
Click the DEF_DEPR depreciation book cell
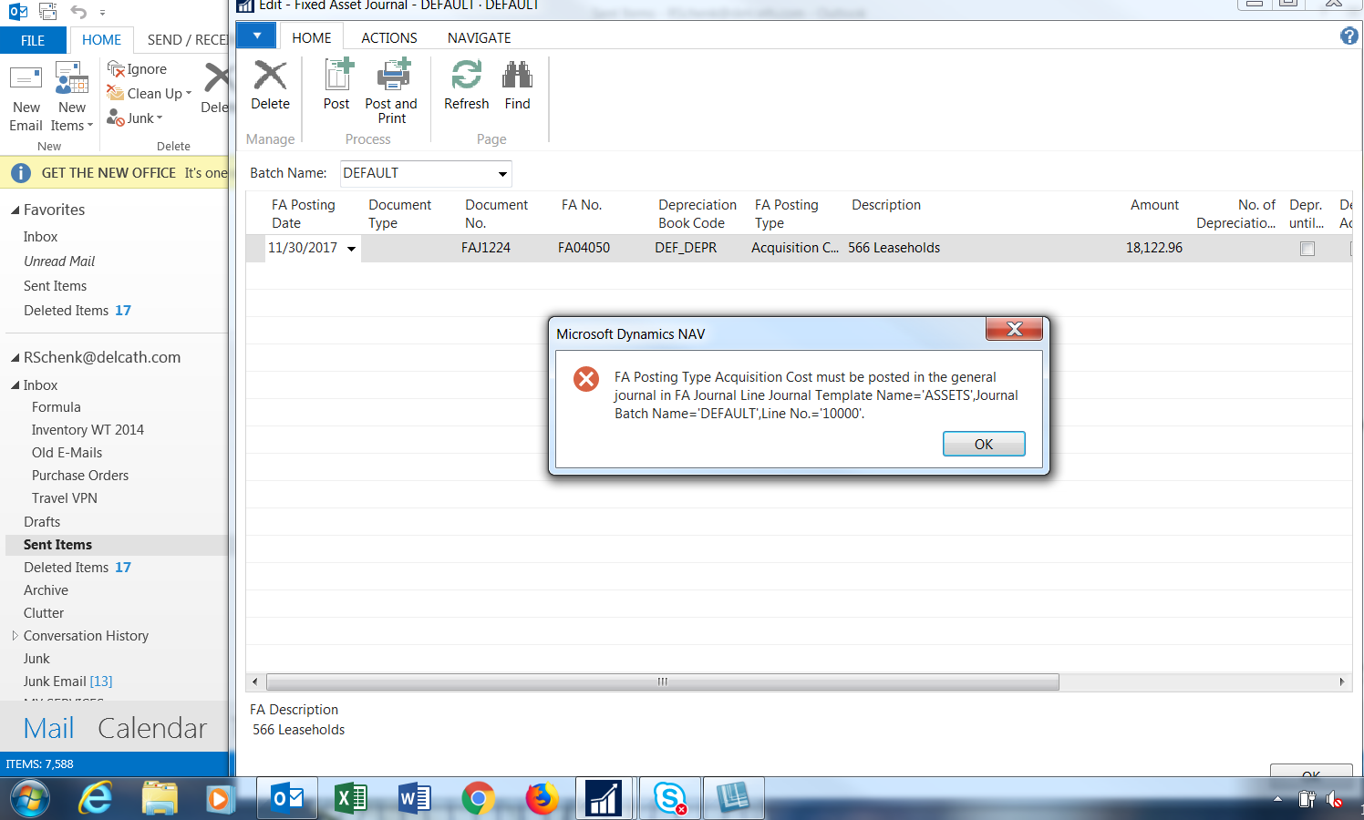pos(686,248)
